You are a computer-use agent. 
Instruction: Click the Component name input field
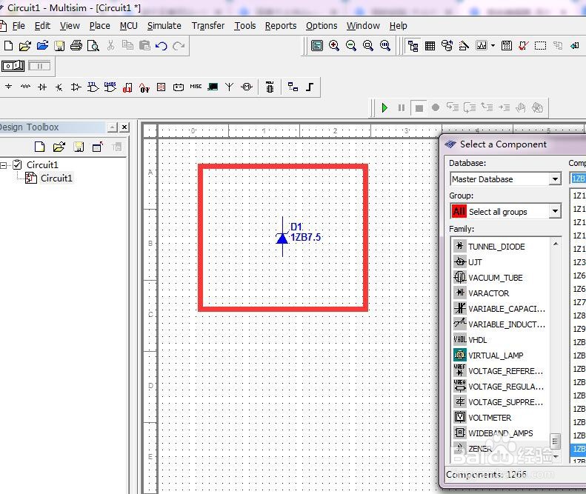578,178
